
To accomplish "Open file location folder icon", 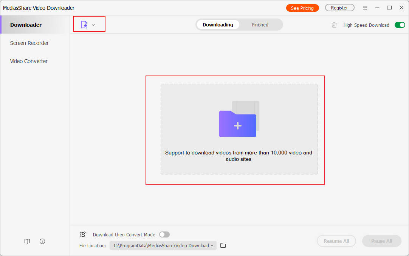I will tap(223, 245).
